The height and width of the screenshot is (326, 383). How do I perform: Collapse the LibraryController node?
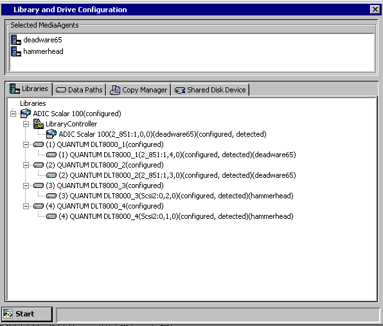coord(26,124)
